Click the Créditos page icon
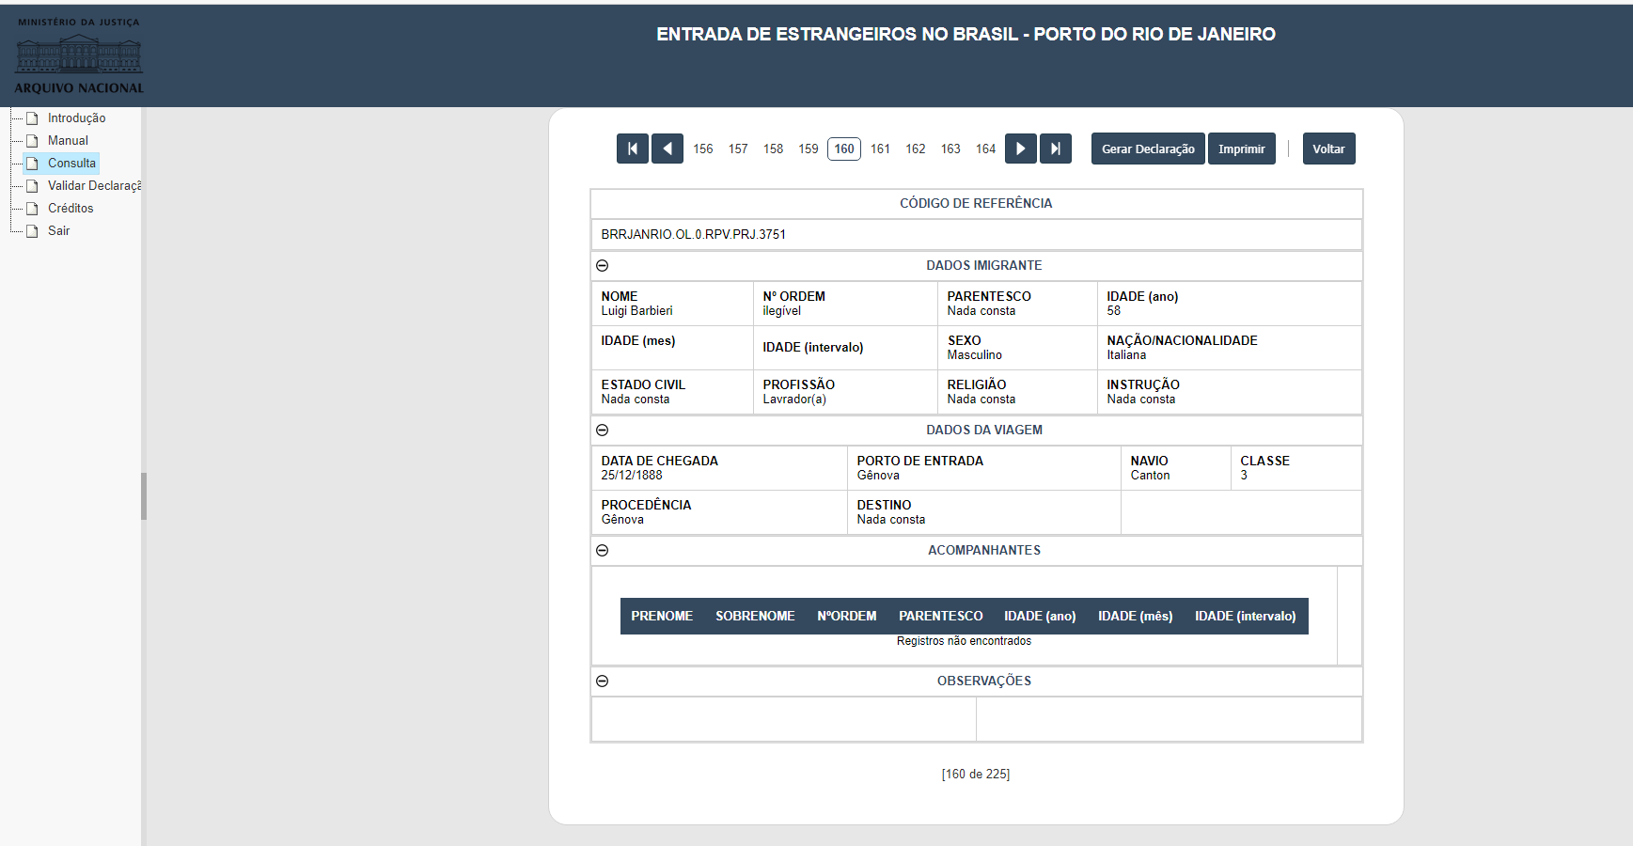1633x846 pixels. (32, 209)
